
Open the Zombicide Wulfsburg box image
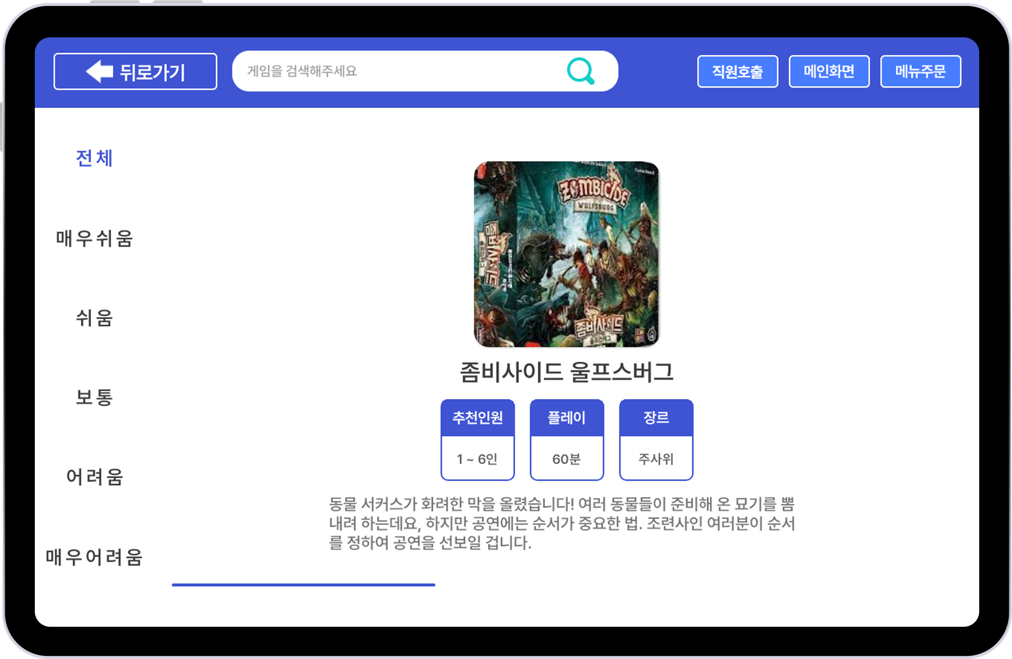pyautogui.click(x=566, y=254)
